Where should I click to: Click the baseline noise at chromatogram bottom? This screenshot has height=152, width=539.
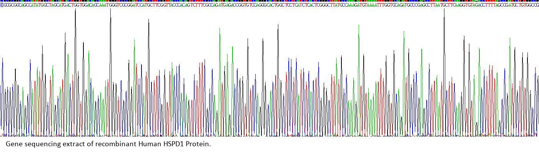click(269, 135)
